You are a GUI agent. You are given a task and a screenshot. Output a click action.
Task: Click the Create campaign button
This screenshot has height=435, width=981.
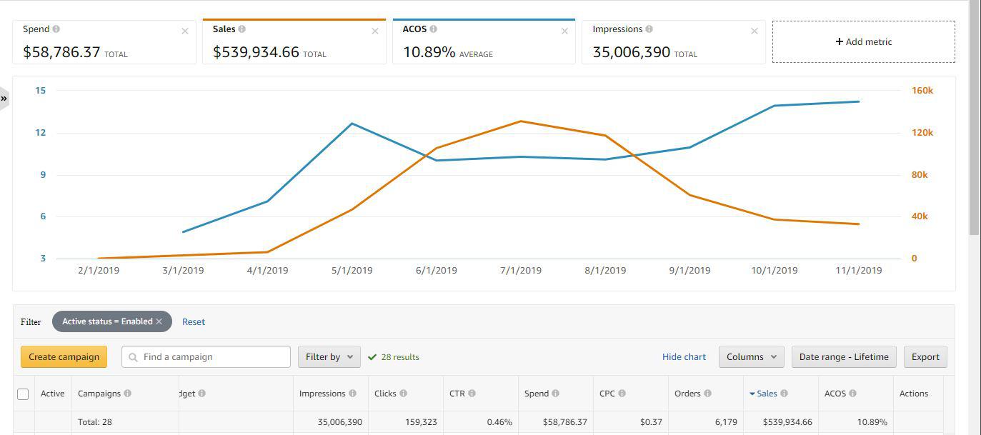64,356
